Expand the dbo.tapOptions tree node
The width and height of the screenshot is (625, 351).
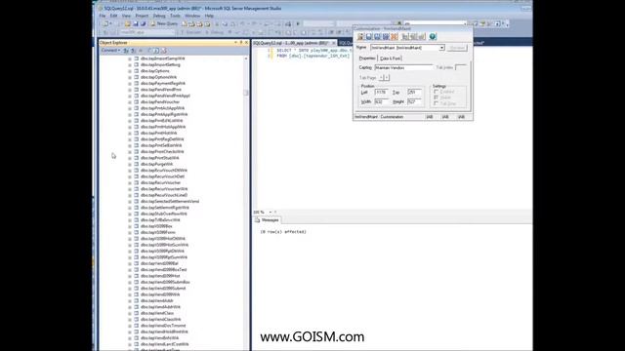click(x=130, y=71)
